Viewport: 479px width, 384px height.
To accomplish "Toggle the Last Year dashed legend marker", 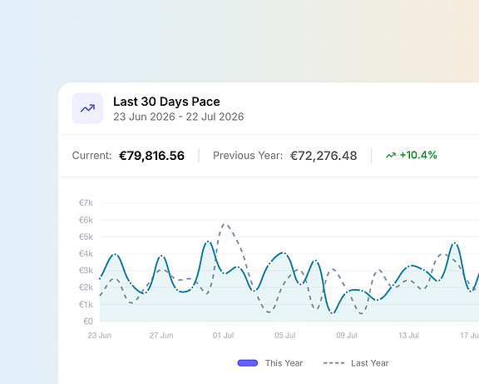I will point(334,363).
